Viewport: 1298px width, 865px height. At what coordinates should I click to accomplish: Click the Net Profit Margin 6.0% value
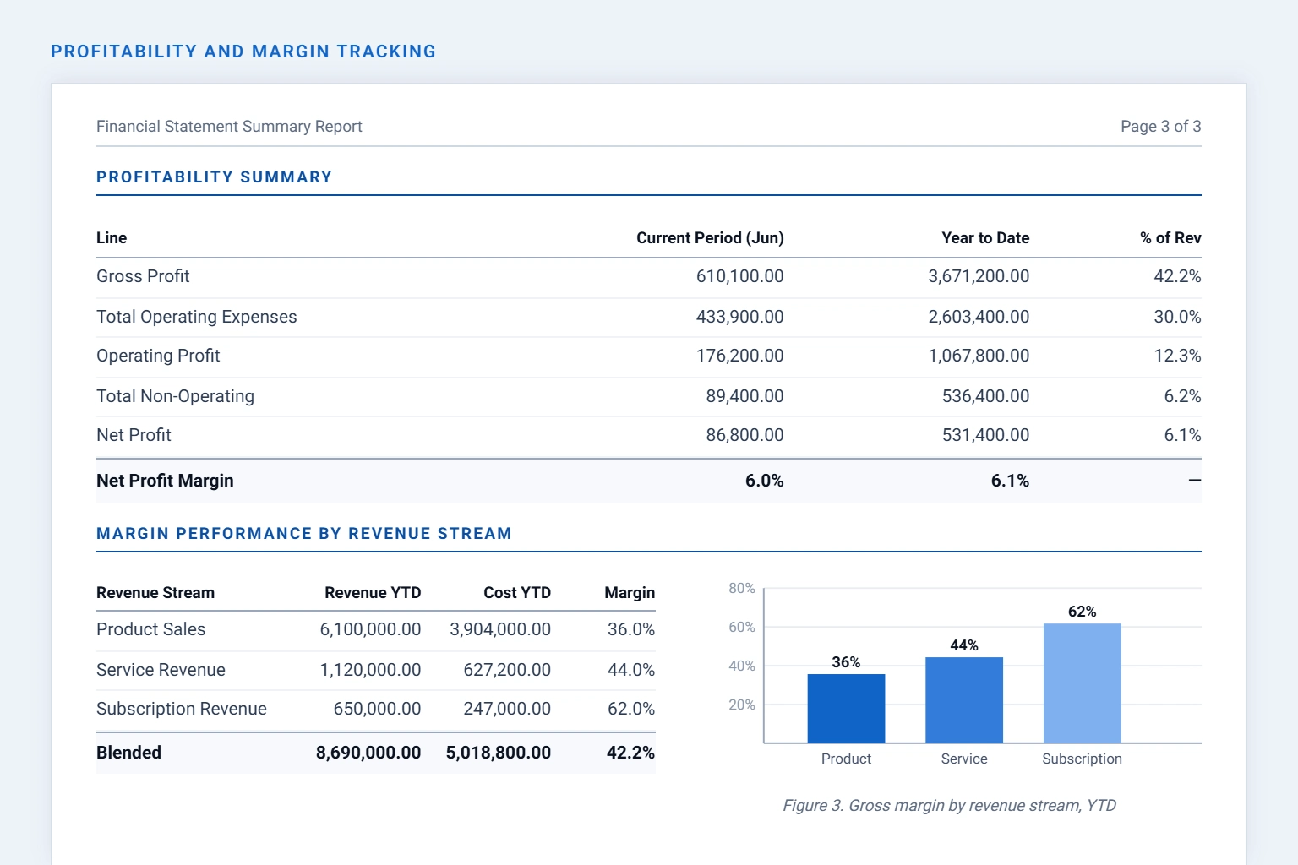tap(764, 481)
